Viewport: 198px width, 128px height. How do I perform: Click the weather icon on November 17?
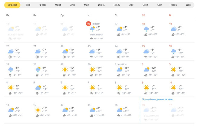(x=120, y=29)
